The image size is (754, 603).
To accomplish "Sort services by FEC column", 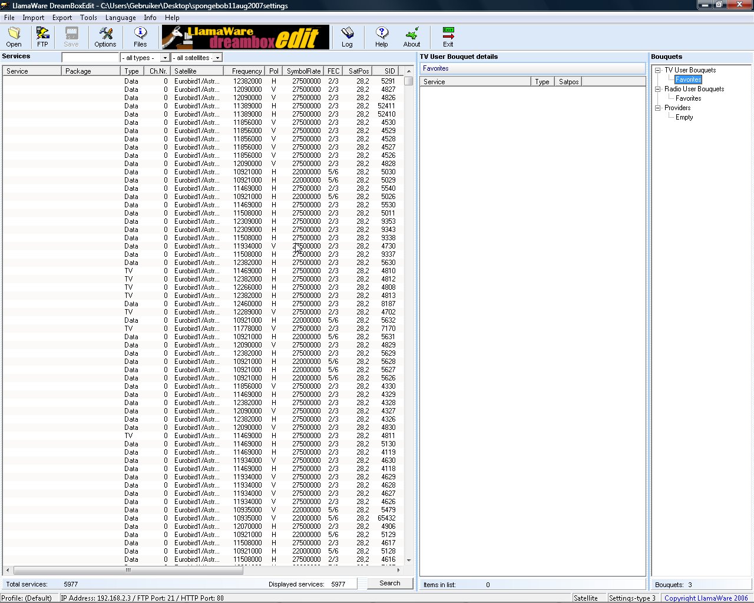I will [x=333, y=71].
